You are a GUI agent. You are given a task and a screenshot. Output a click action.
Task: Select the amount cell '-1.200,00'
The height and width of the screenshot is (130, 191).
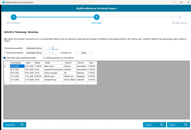(39, 66)
